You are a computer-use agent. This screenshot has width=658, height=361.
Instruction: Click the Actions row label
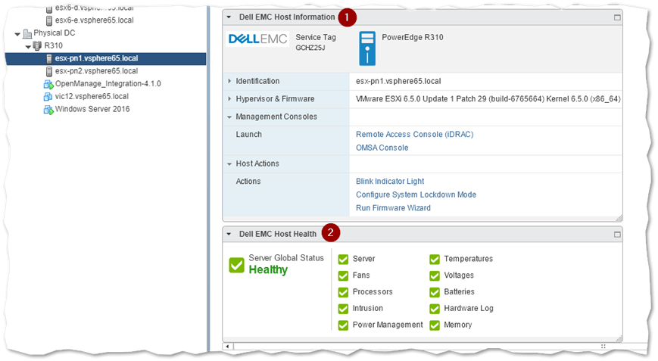(248, 181)
